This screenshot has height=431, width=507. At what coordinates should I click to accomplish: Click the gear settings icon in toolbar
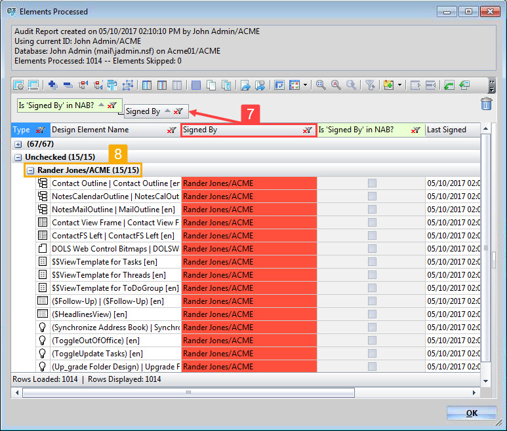[18, 85]
